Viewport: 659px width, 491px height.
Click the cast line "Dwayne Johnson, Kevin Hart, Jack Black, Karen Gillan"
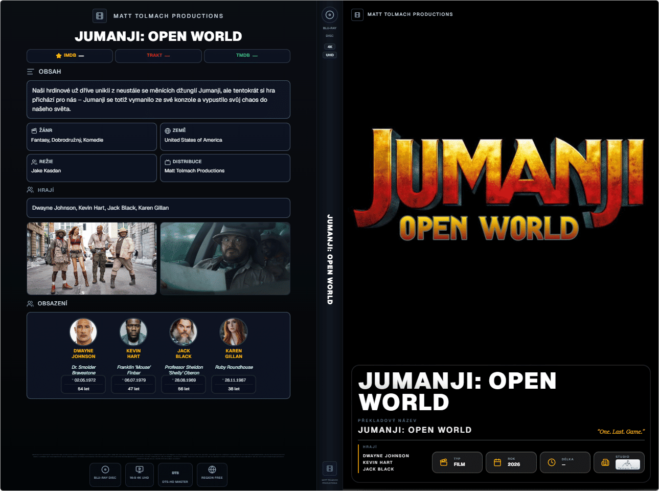100,208
